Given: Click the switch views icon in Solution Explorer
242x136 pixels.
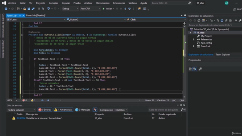Looking at the screenshot, I should coord(203,20).
